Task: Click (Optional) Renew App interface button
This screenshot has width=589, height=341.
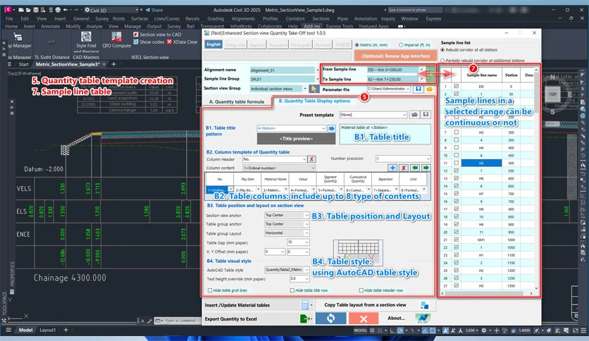Action: [395, 56]
